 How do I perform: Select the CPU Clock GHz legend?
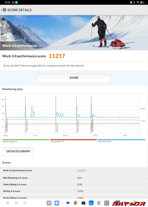coord(121,140)
